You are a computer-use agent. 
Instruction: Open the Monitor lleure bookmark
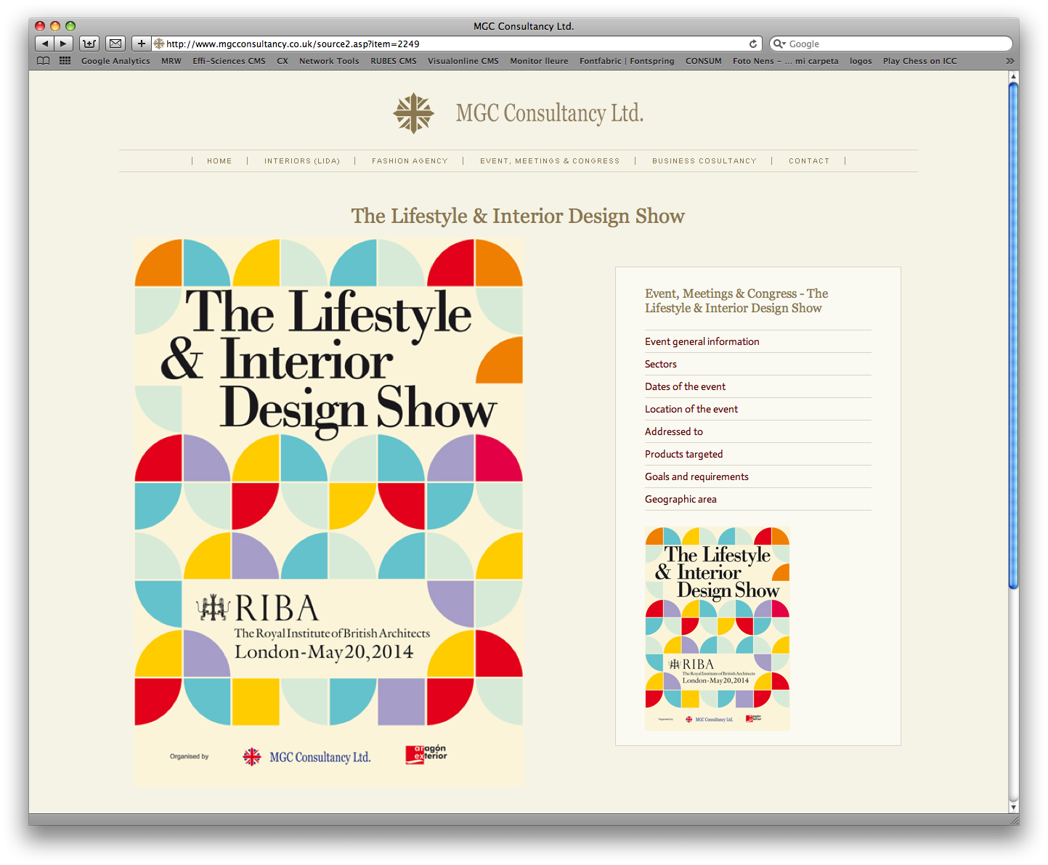coord(539,61)
